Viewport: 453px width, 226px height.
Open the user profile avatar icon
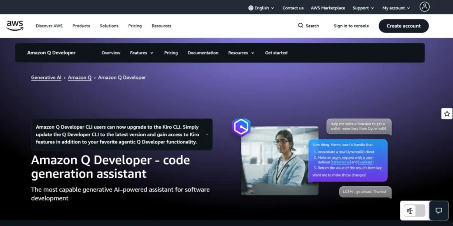click(424, 7)
